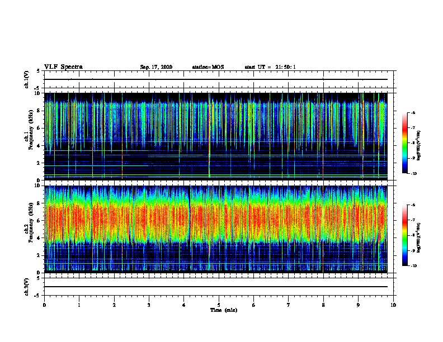Select the log(PSD) label of ch.1 colorbar
443x342 pixels.
tap(419, 145)
